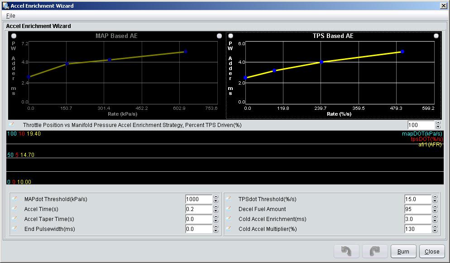Click the redo arrow icon
450x263 pixels.
click(375, 252)
